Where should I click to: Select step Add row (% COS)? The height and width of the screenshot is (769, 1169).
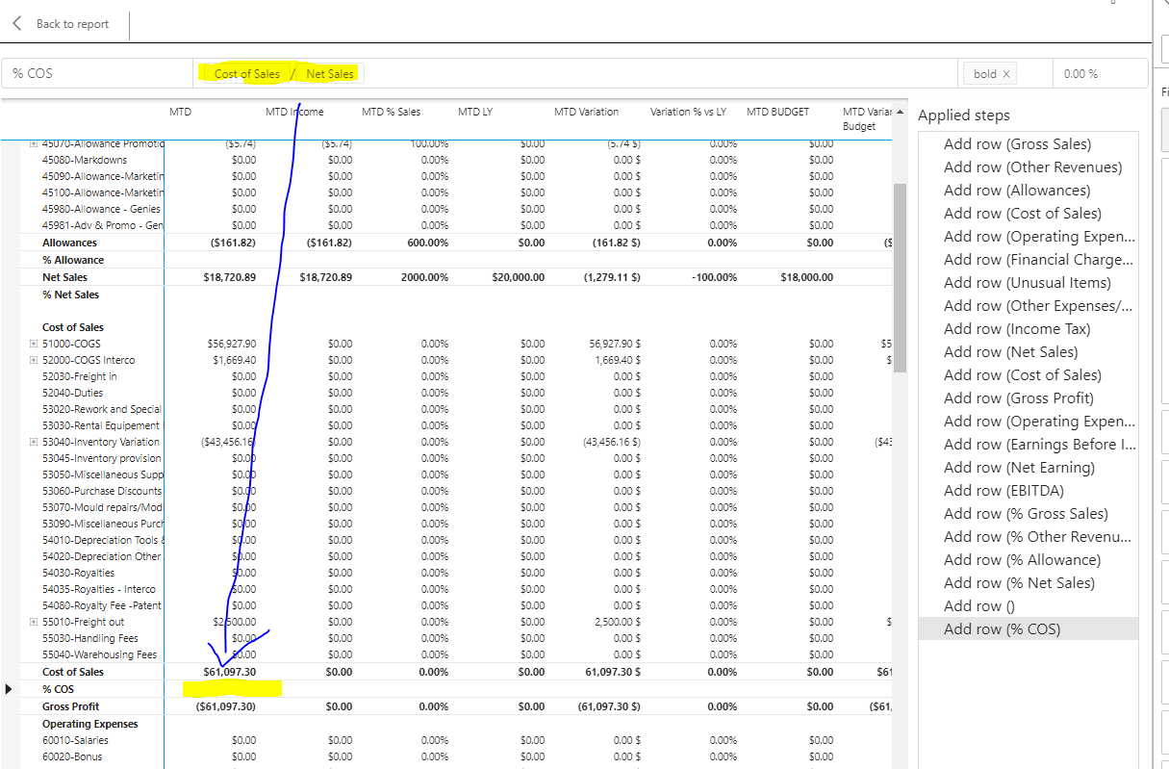1002,629
